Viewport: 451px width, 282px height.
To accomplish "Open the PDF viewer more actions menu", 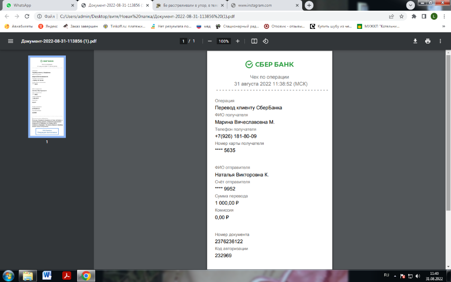I will point(440,41).
